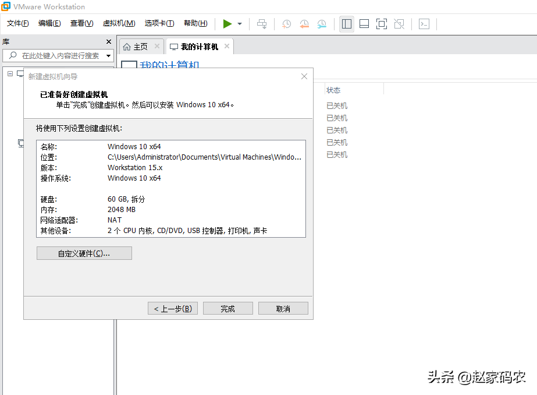
Task: Open the 虚拟机(M) menu
Action: [x=119, y=23]
